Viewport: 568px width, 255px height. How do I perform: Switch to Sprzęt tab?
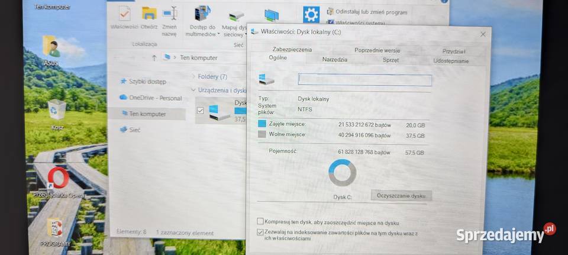390,60
